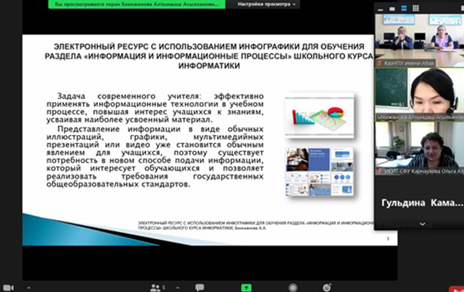Open the chat bubble icon
Image resolution: width=464 pixels, height=292 pixels.
199,288
